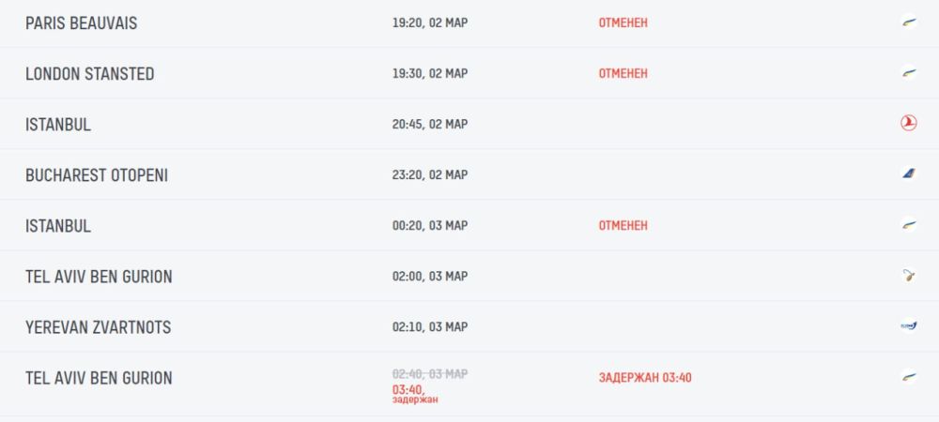
Task: Click the airline logo on the delayed Tel Aviv flight
Action: point(908,377)
